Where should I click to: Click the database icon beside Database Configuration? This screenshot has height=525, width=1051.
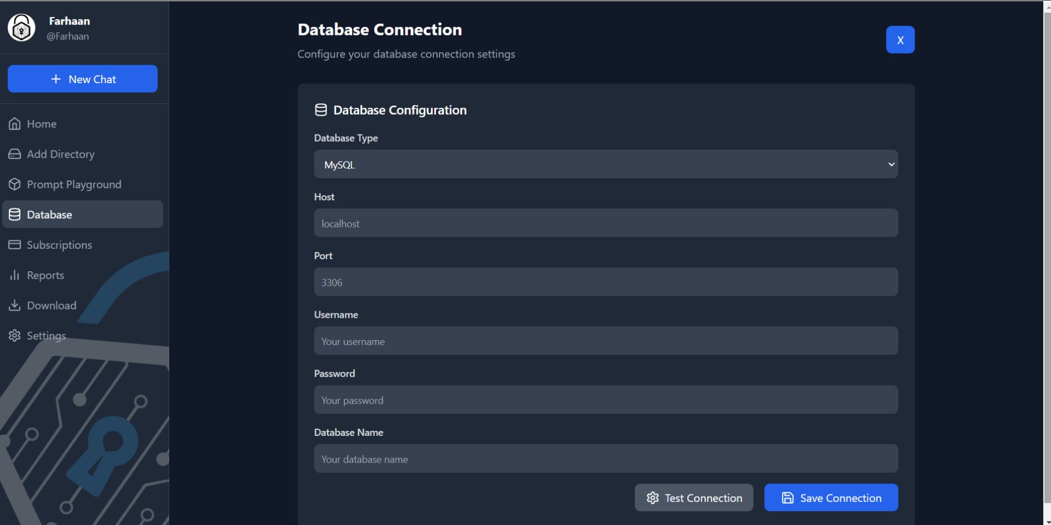pyautogui.click(x=322, y=109)
